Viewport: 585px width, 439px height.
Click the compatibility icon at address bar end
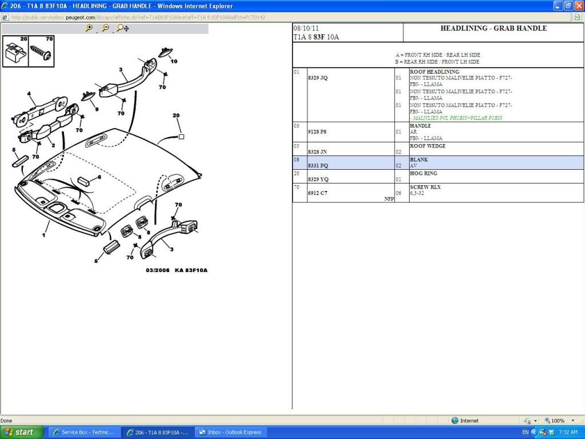578,17
